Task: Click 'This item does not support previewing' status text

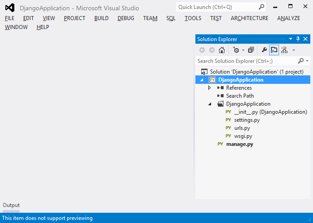Action: click(47, 218)
